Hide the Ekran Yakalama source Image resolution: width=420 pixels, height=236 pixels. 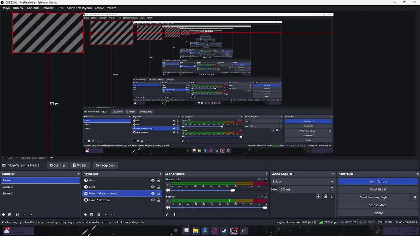point(153,200)
